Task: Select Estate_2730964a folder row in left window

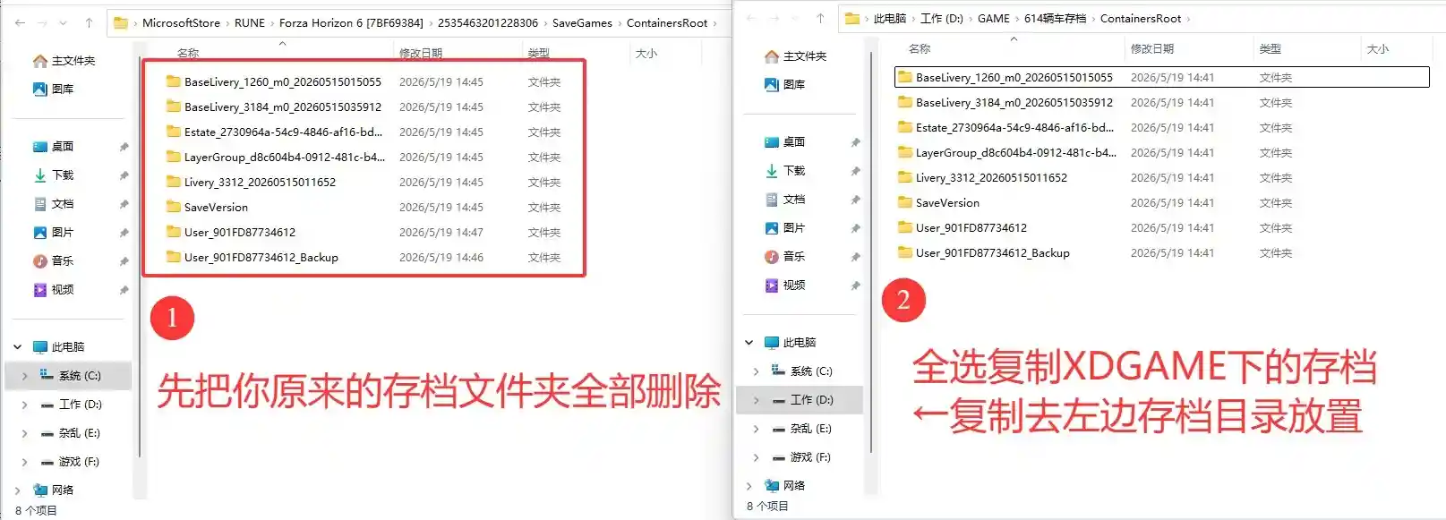Action: 364,132
